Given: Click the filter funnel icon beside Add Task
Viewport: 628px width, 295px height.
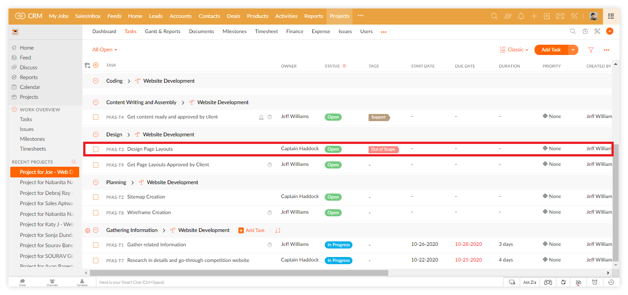Looking at the screenshot, I should pyautogui.click(x=591, y=50).
